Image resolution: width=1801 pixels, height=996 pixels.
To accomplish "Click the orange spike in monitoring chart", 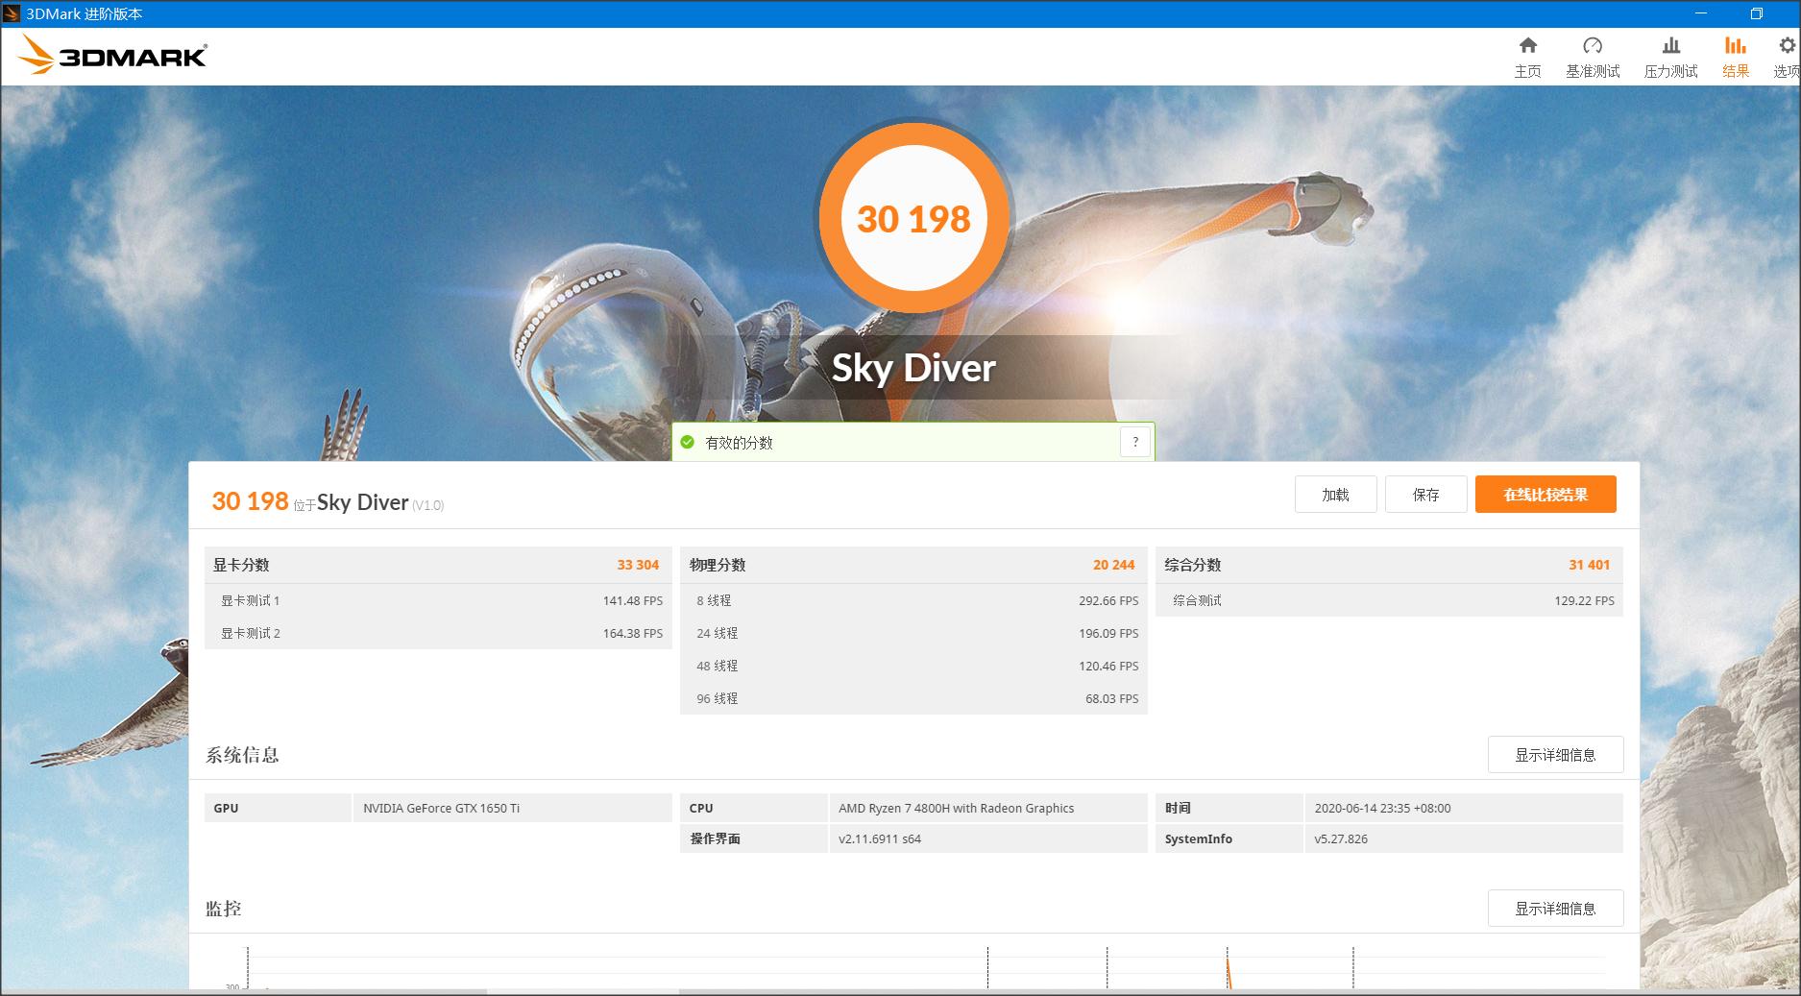I will click(1229, 972).
